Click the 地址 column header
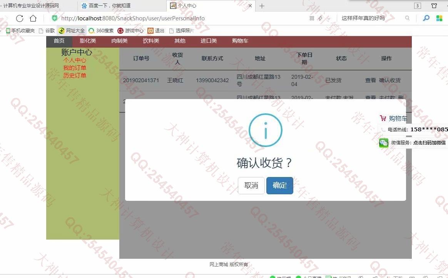Image resolution: width=448 pixels, height=278 pixels. (260, 58)
